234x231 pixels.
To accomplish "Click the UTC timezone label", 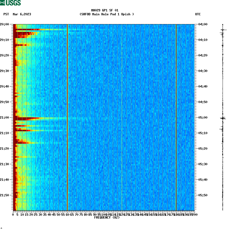I will [198, 15].
